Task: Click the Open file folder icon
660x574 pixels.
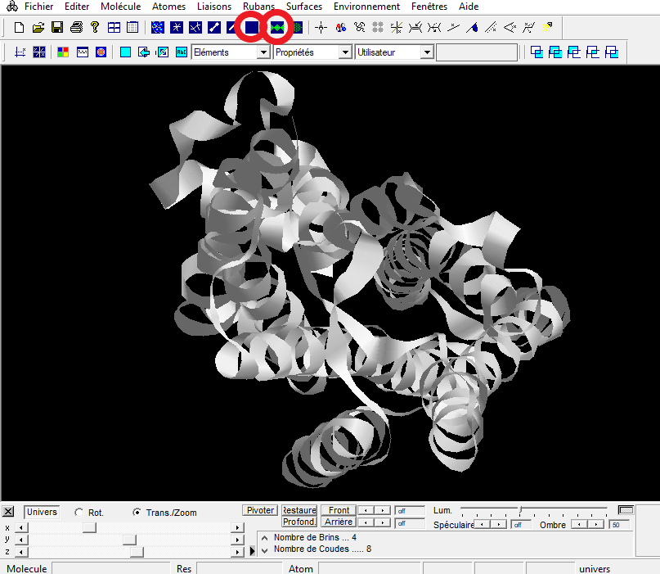Action: click(x=38, y=27)
